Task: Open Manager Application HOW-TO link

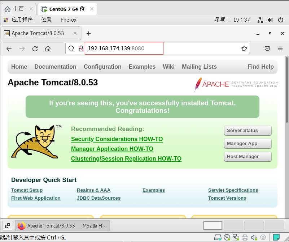Action: tap(112, 149)
